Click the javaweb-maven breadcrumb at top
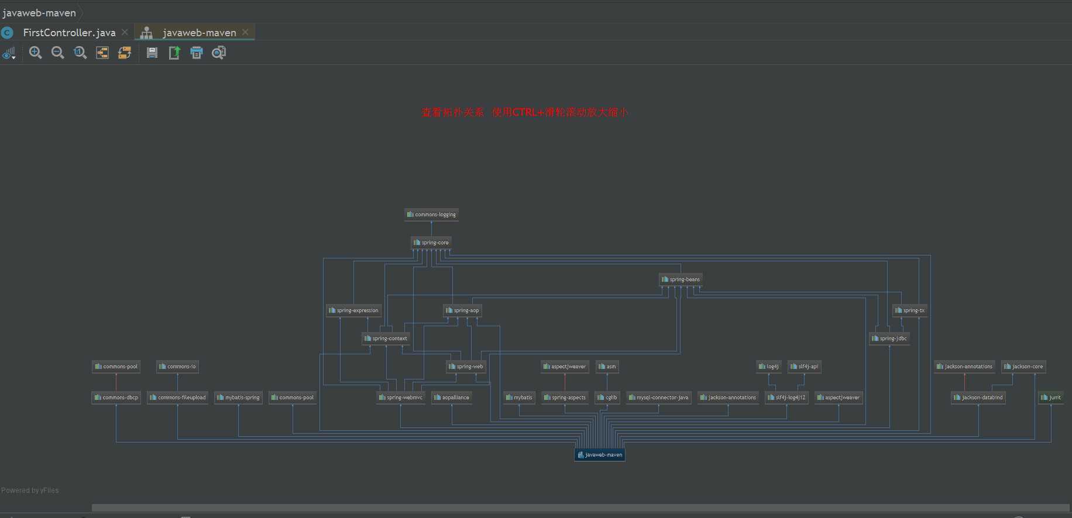Viewport: 1072px width, 518px height. [x=39, y=13]
